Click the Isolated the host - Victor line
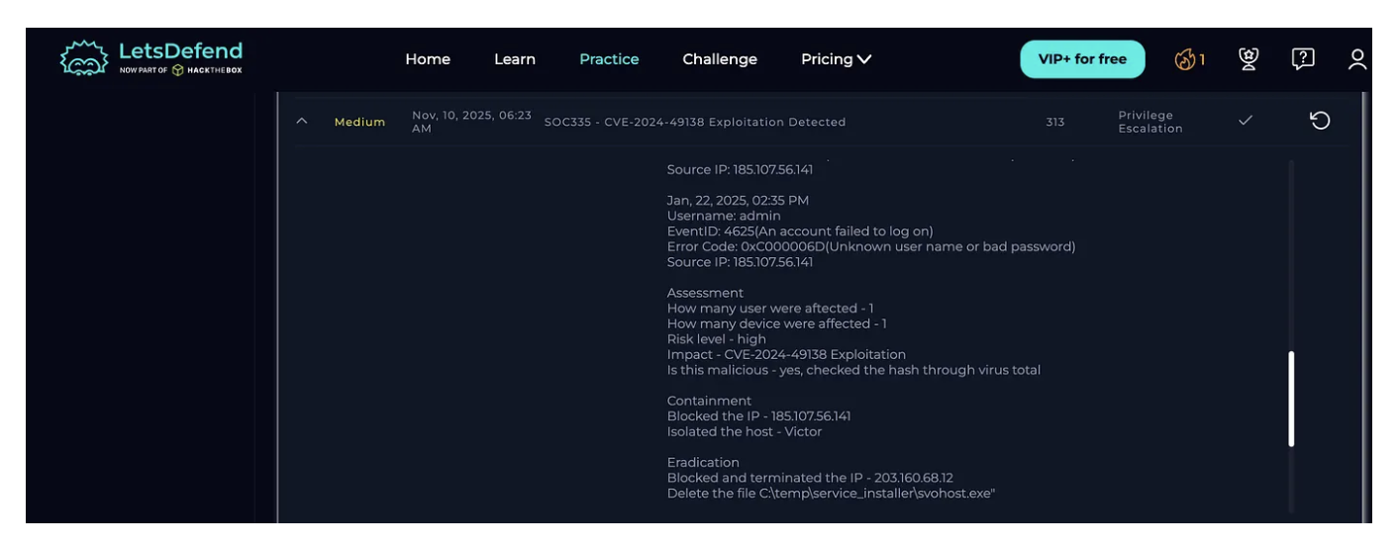Viewport: 1398px width, 548px height. click(745, 431)
